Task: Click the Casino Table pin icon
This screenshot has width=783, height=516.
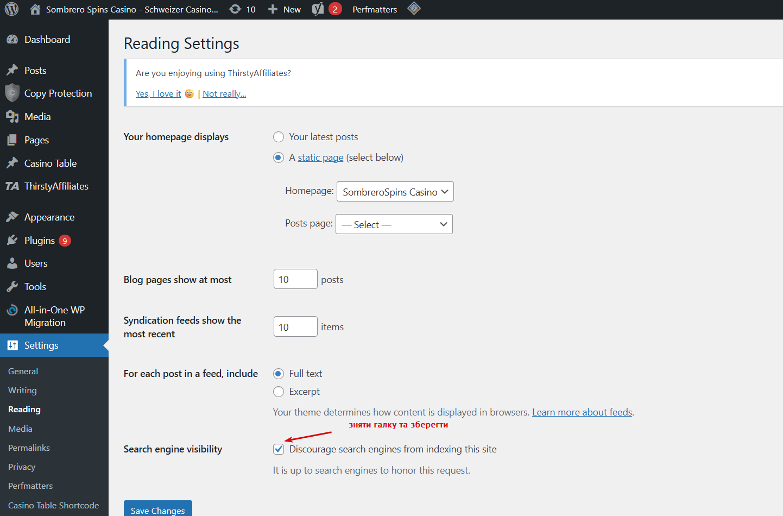Action: click(12, 163)
